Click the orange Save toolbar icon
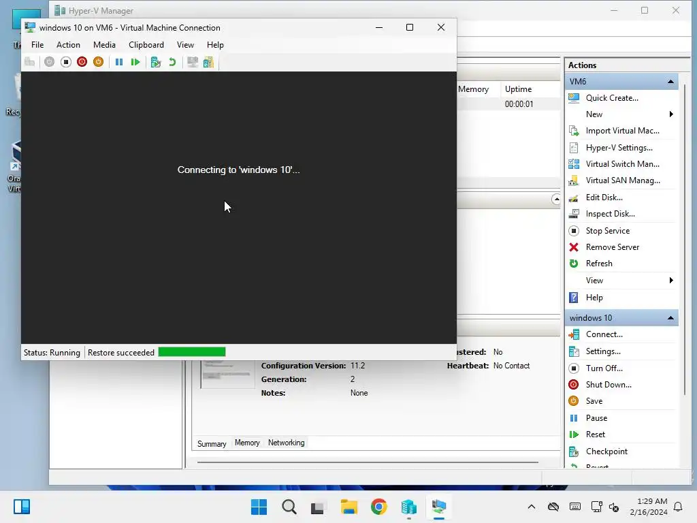The image size is (697, 523). [98, 62]
